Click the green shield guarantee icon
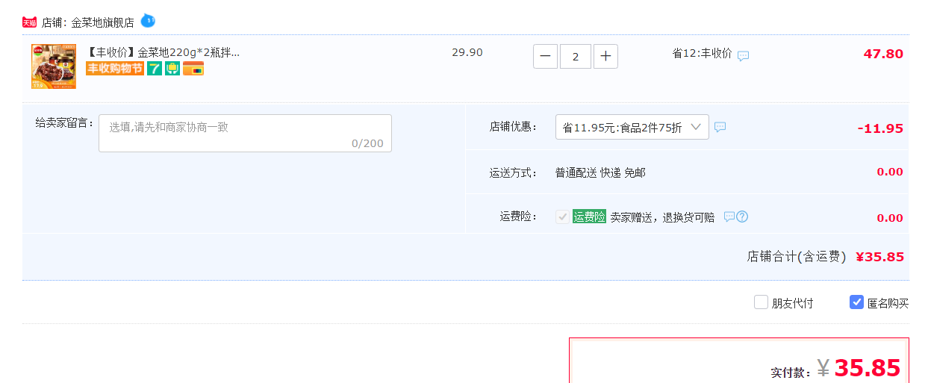928x383 pixels. [172, 69]
